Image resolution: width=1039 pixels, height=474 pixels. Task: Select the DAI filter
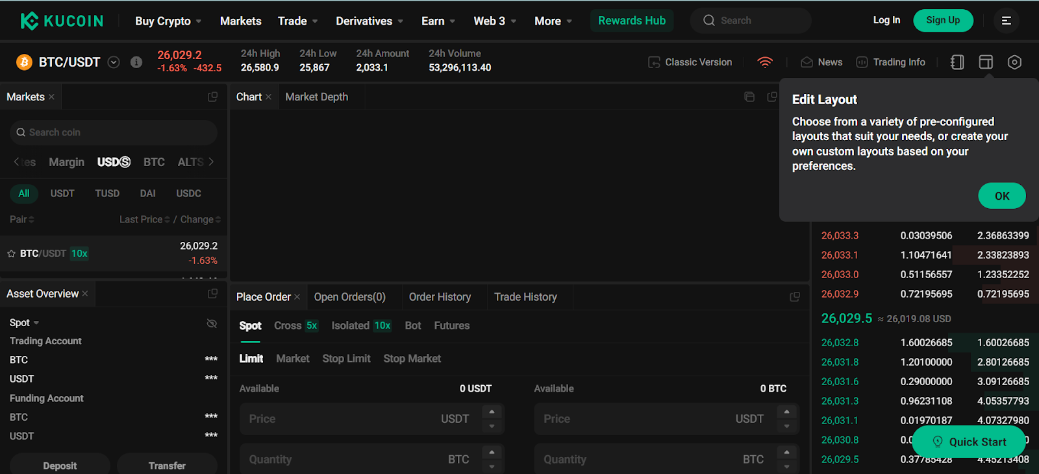[148, 193]
